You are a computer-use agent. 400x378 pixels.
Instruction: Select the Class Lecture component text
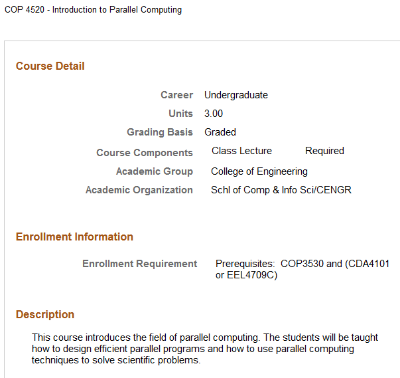tap(241, 151)
